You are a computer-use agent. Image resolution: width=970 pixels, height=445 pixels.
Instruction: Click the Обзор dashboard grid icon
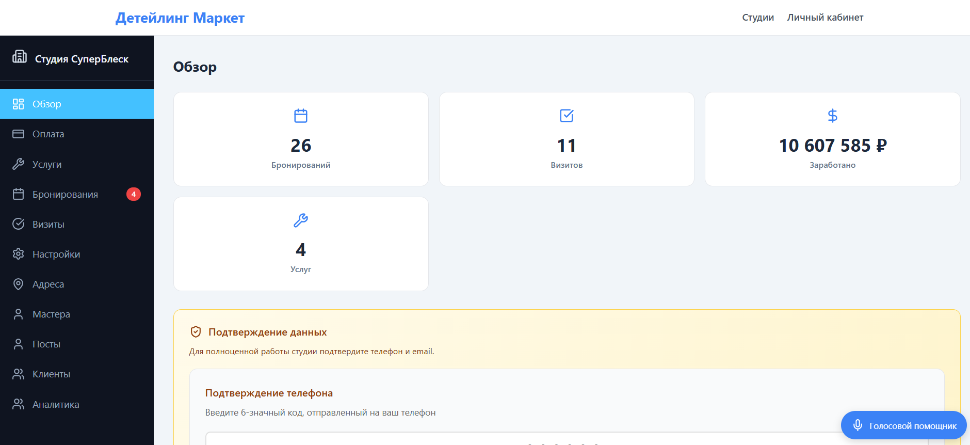pos(19,104)
